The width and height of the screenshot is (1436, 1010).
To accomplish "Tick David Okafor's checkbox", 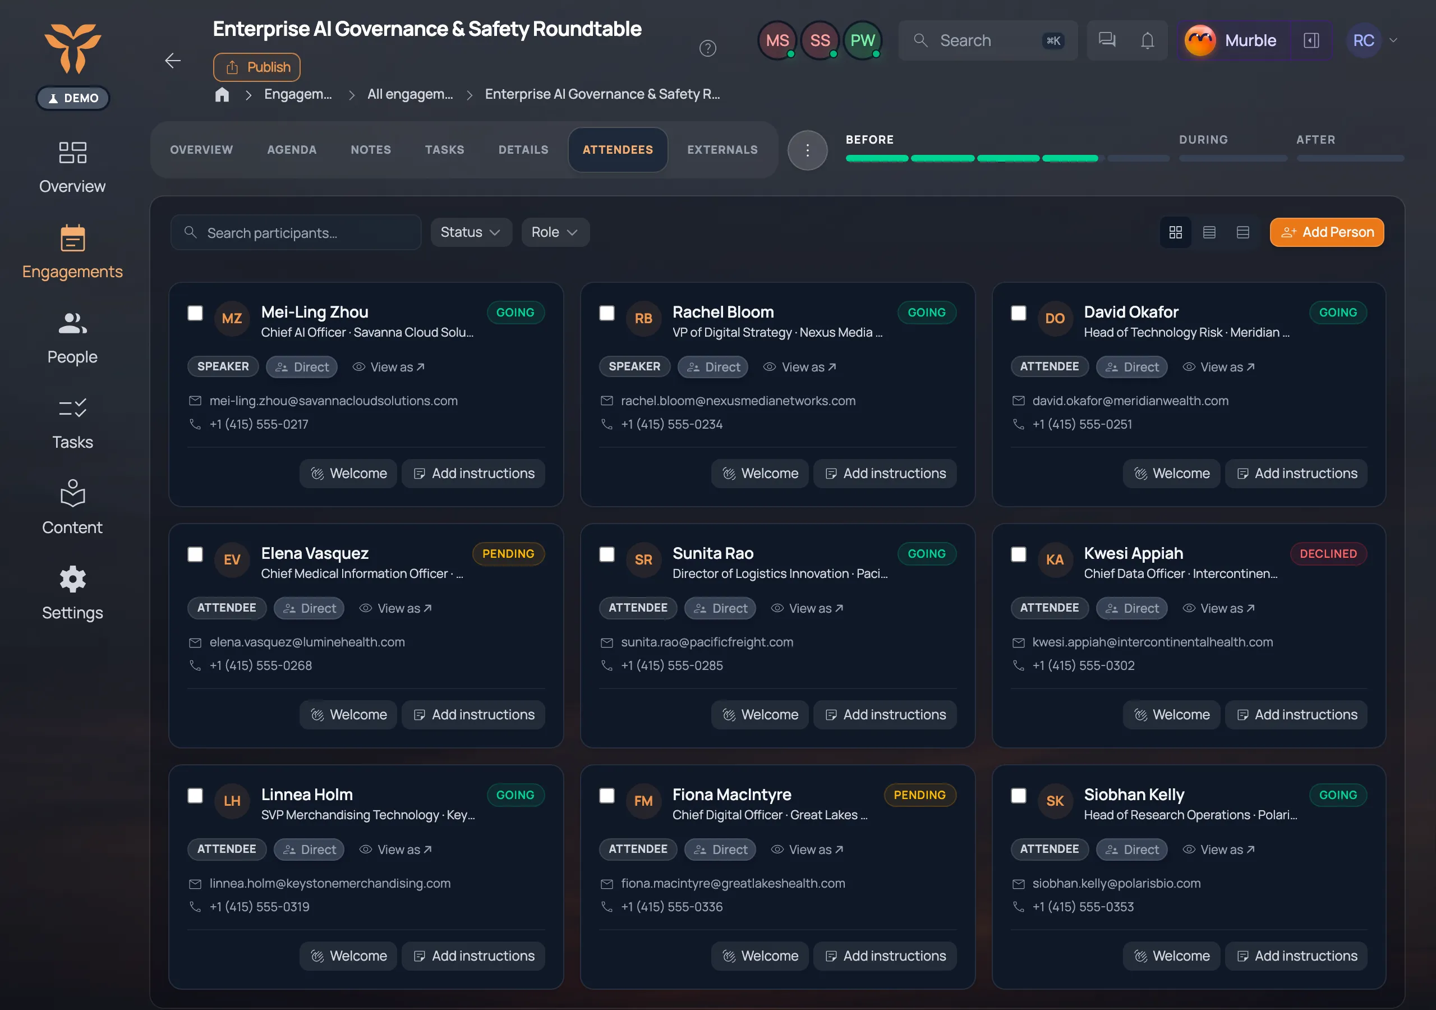I will 1018,313.
